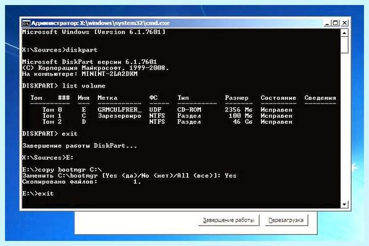Click the Завершение работы DiskPart message
This screenshot has height=246, width=369.
point(79,146)
